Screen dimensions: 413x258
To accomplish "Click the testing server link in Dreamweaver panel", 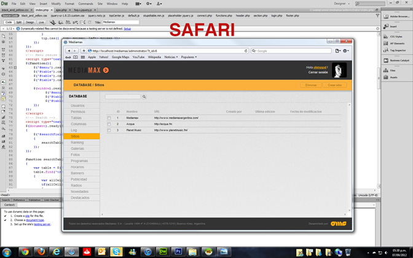I will pos(42,224).
